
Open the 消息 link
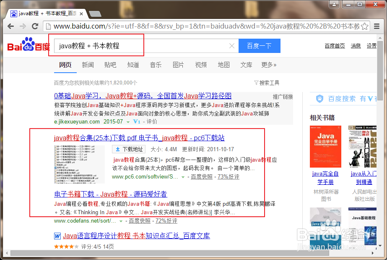(356, 46)
